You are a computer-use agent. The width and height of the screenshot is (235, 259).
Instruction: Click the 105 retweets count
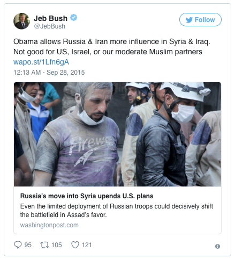[x=57, y=245]
